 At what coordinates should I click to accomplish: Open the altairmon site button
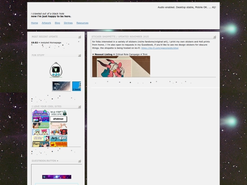point(59,119)
